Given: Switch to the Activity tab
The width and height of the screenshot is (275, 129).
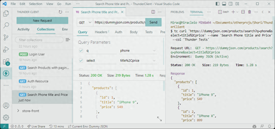Looking at the screenshot, I should (23, 29).
